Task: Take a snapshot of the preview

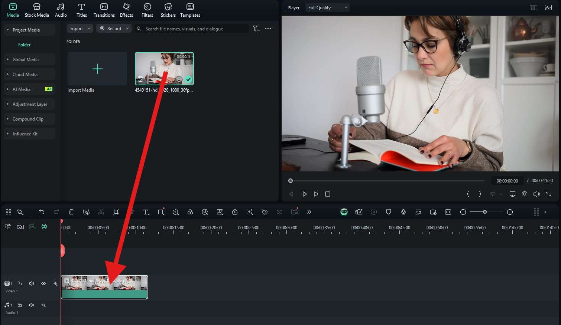Action: 525,194
